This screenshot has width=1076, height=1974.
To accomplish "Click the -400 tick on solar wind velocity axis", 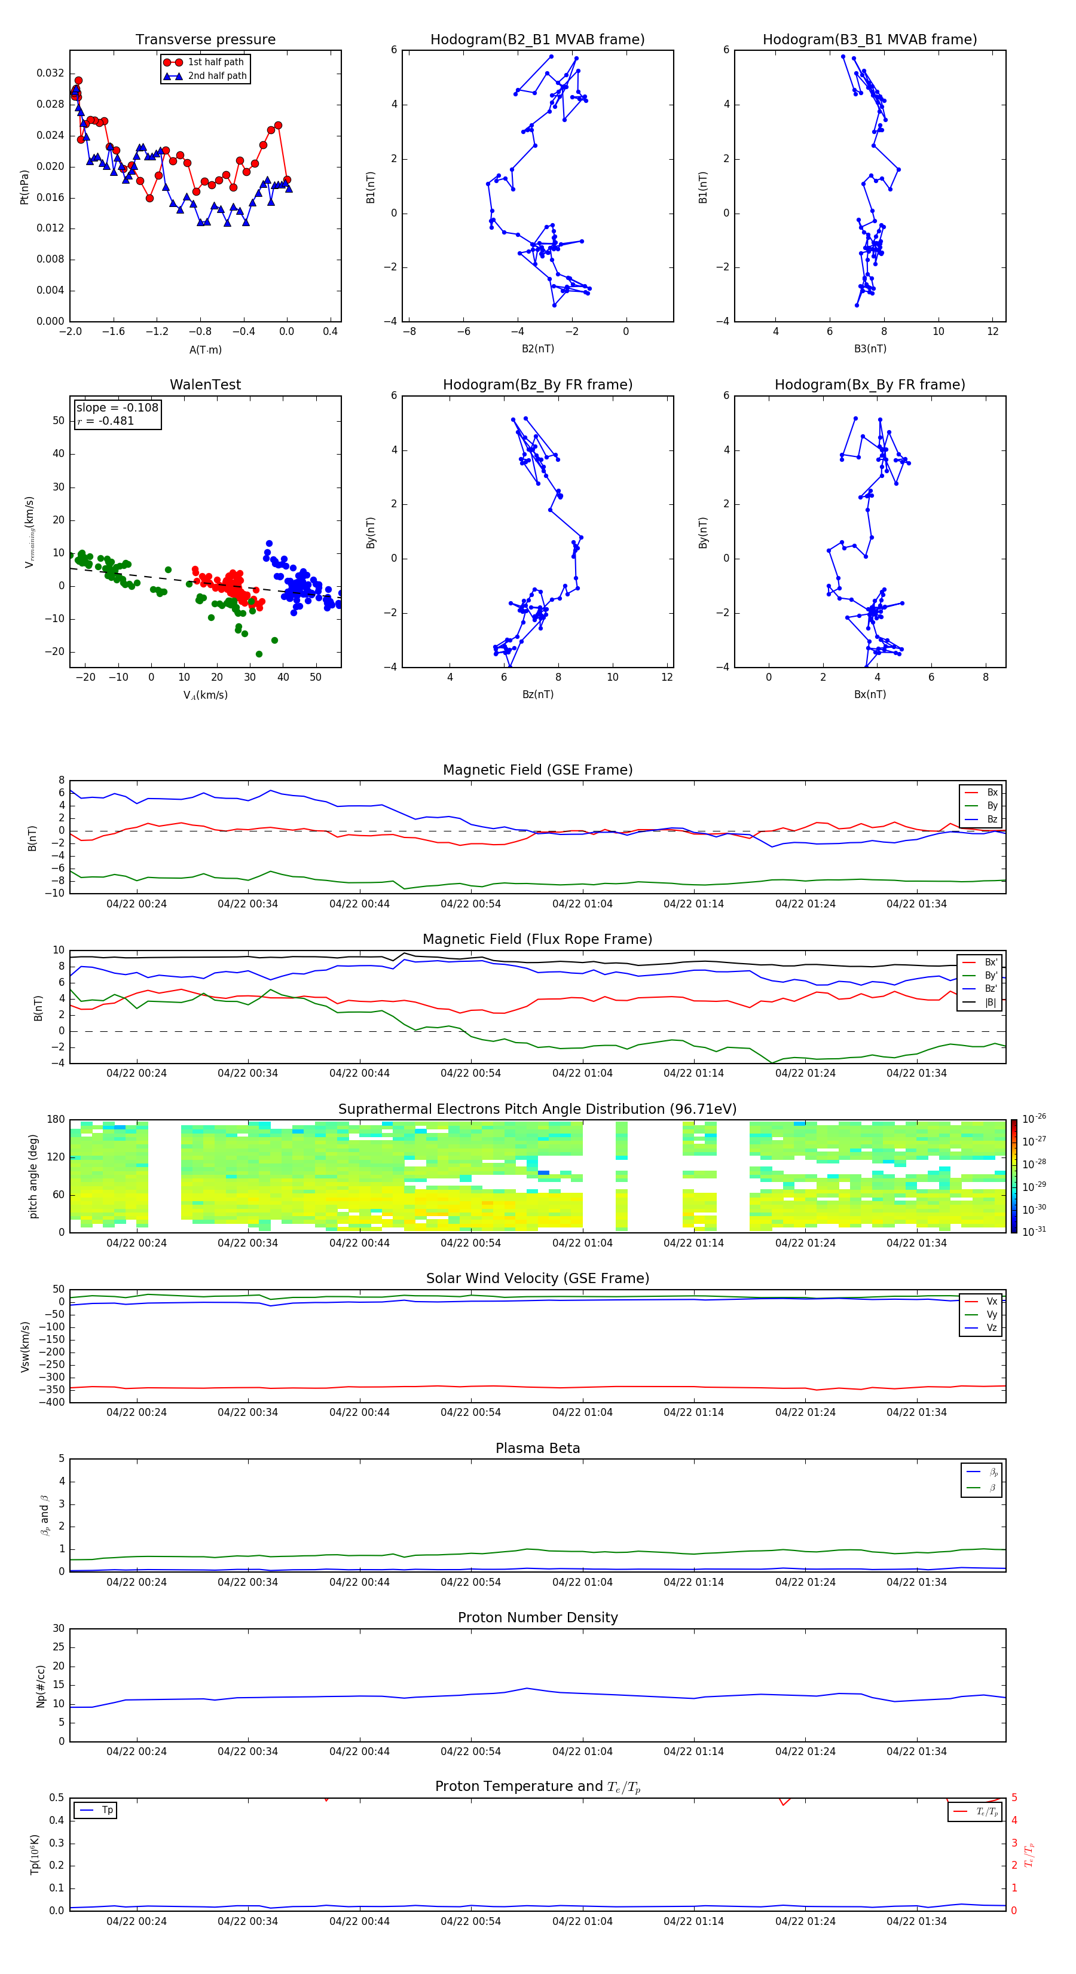I will 51,1402.
